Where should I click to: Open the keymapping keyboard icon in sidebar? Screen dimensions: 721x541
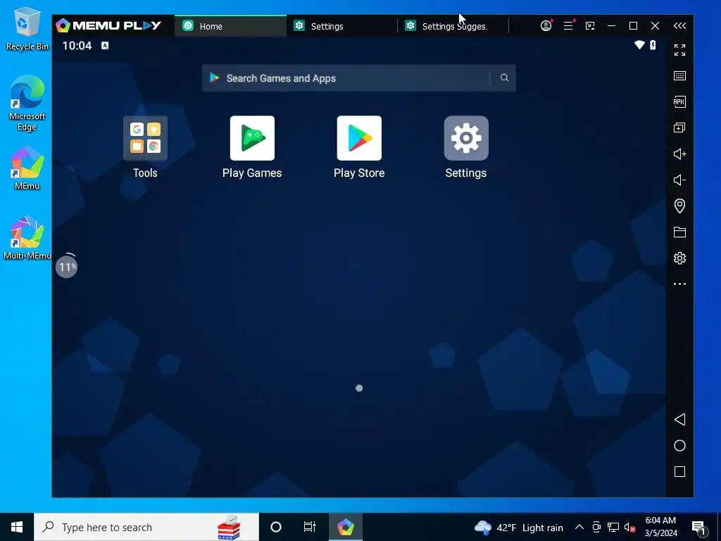[x=679, y=75]
